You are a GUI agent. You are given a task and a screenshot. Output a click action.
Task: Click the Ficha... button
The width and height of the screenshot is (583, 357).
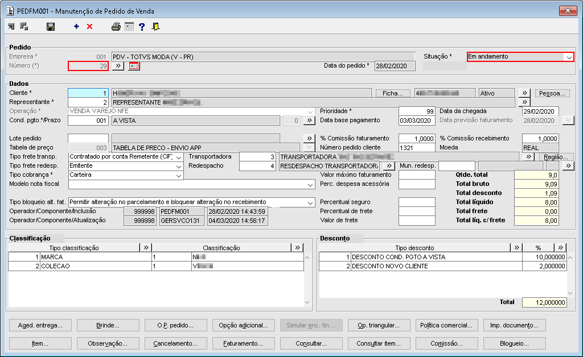pyautogui.click(x=392, y=93)
